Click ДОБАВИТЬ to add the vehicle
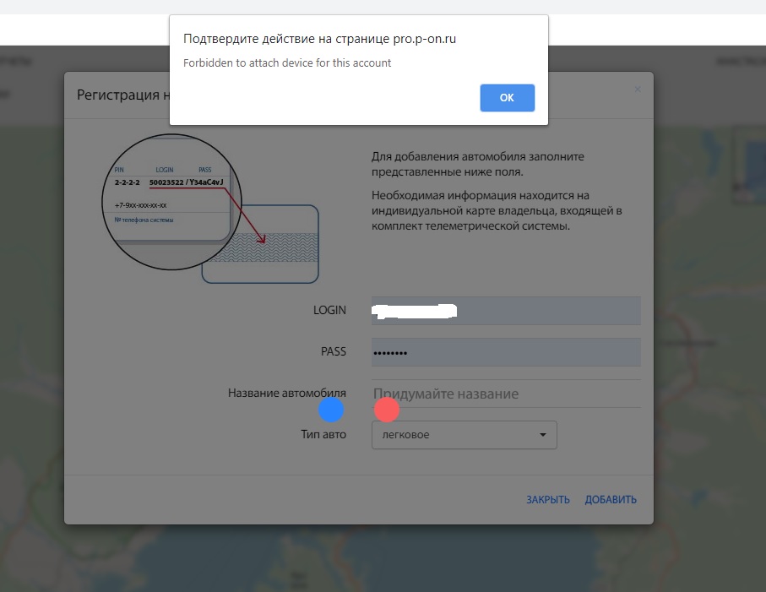The height and width of the screenshot is (592, 766). 611,500
